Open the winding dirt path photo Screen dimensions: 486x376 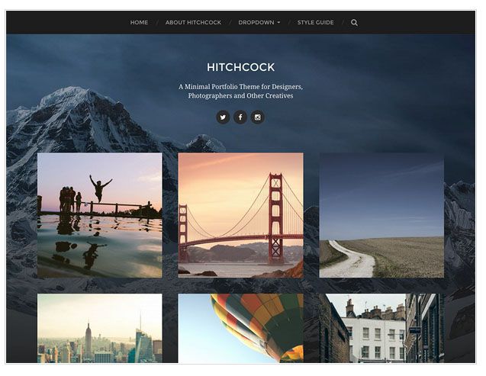(381, 215)
